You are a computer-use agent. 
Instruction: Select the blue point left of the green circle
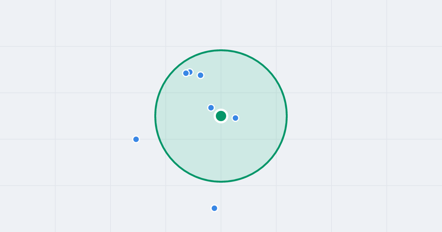click(x=136, y=139)
